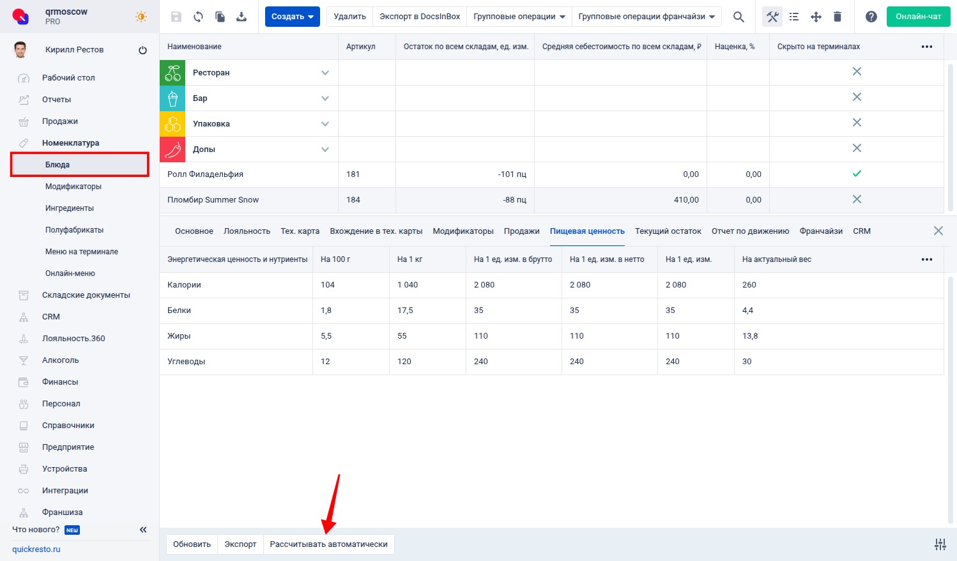Click the move arrows cross icon
Viewport: 957px width, 561px height.
click(x=816, y=17)
